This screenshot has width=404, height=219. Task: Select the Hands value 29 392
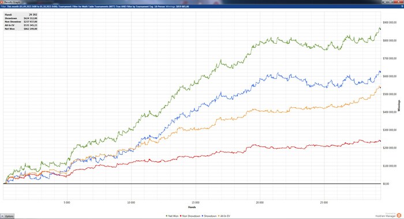[x=33, y=14]
